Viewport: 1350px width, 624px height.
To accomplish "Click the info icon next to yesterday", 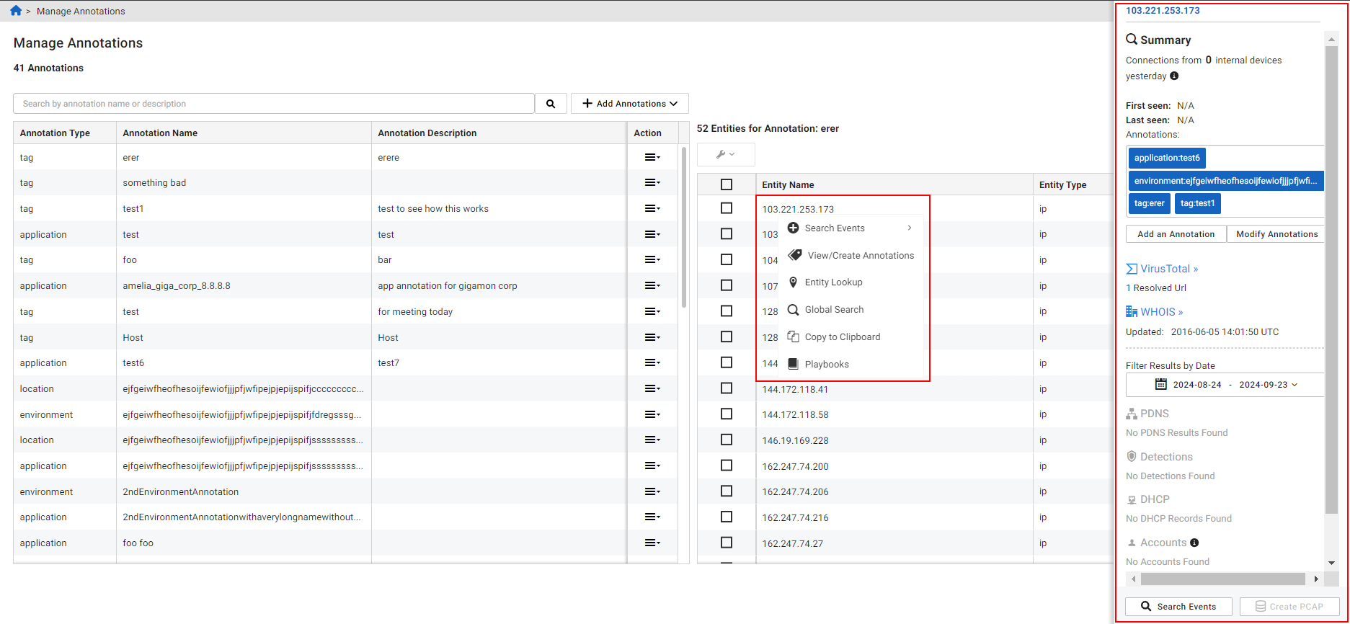I will point(1174,76).
